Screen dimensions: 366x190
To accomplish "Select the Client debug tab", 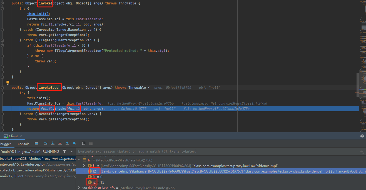I will [13, 136].
